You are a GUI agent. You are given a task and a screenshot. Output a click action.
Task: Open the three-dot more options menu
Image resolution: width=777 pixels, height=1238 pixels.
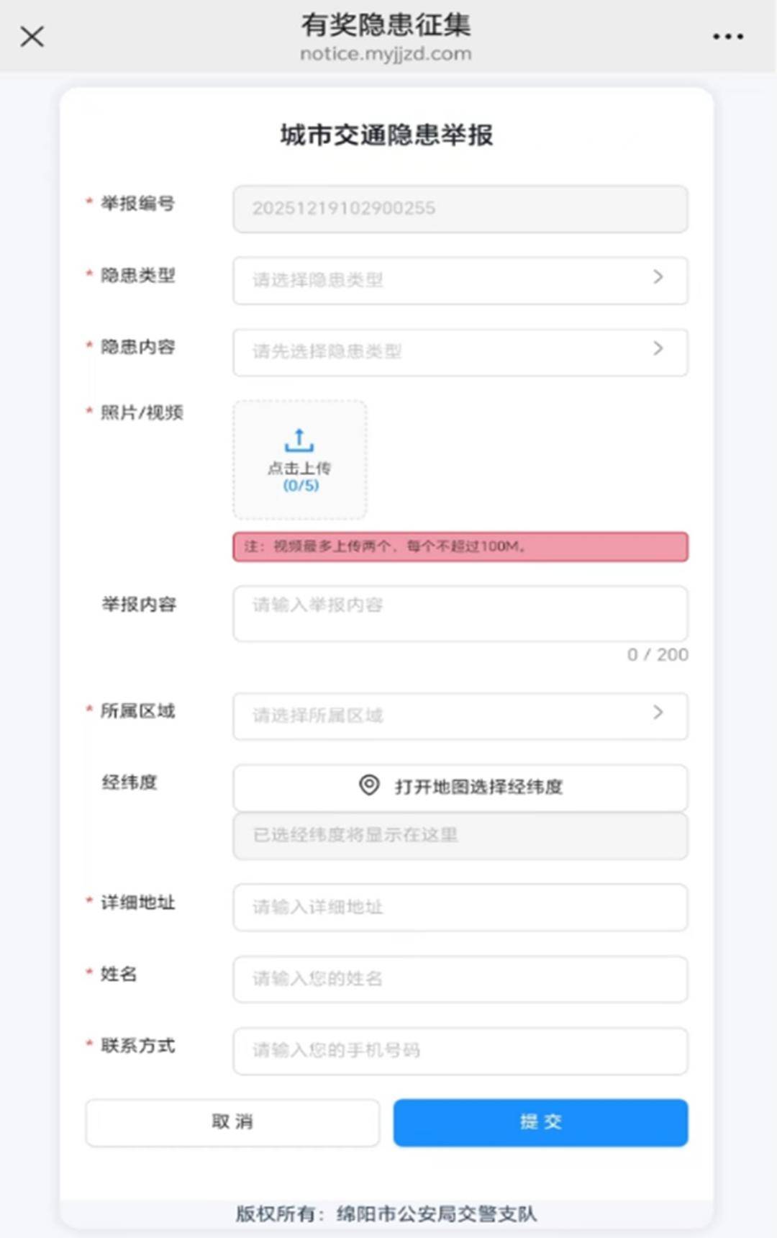(x=727, y=37)
